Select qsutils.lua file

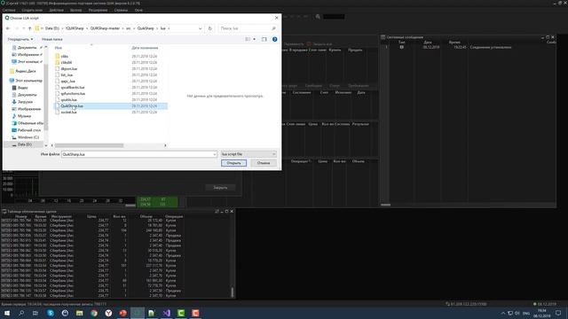[x=68, y=100]
